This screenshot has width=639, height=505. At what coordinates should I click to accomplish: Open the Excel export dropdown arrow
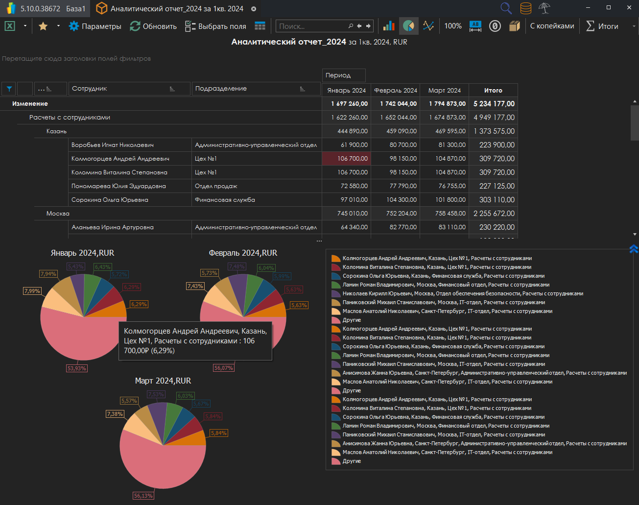click(x=25, y=26)
